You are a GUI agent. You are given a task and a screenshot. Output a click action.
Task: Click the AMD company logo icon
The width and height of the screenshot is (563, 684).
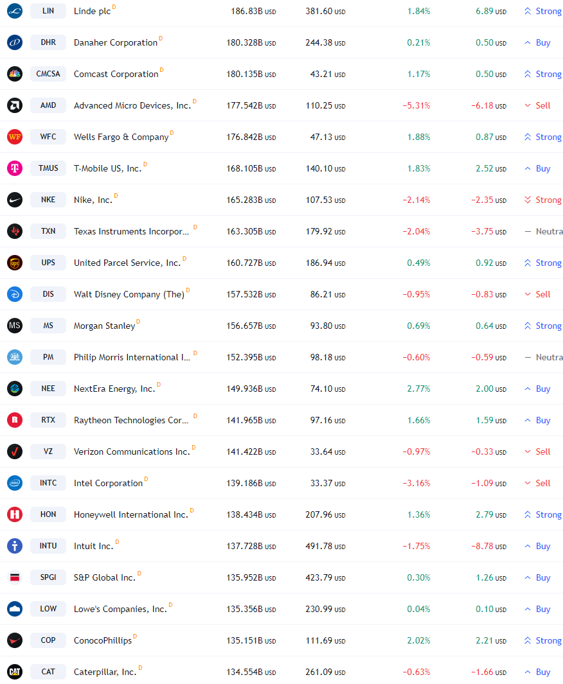click(15, 105)
